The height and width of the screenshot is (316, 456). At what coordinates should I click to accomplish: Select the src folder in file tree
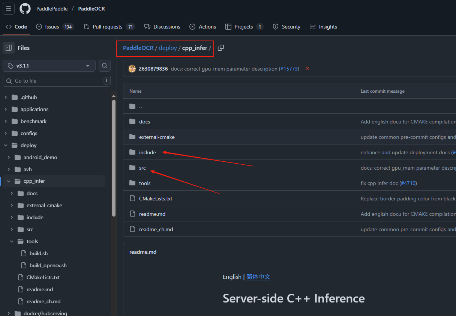coord(30,229)
